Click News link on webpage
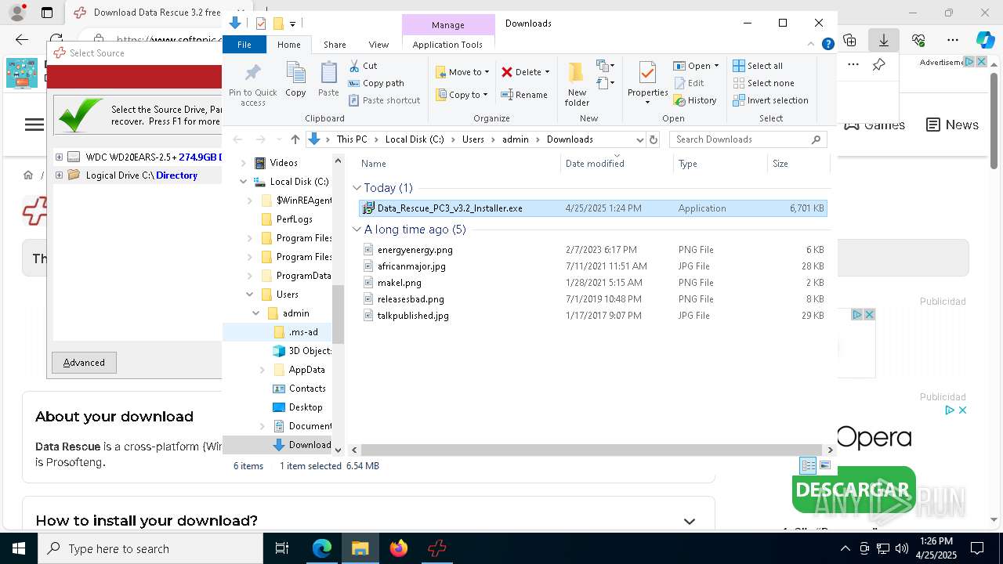Viewport: 1003px width, 564px height. click(953, 125)
